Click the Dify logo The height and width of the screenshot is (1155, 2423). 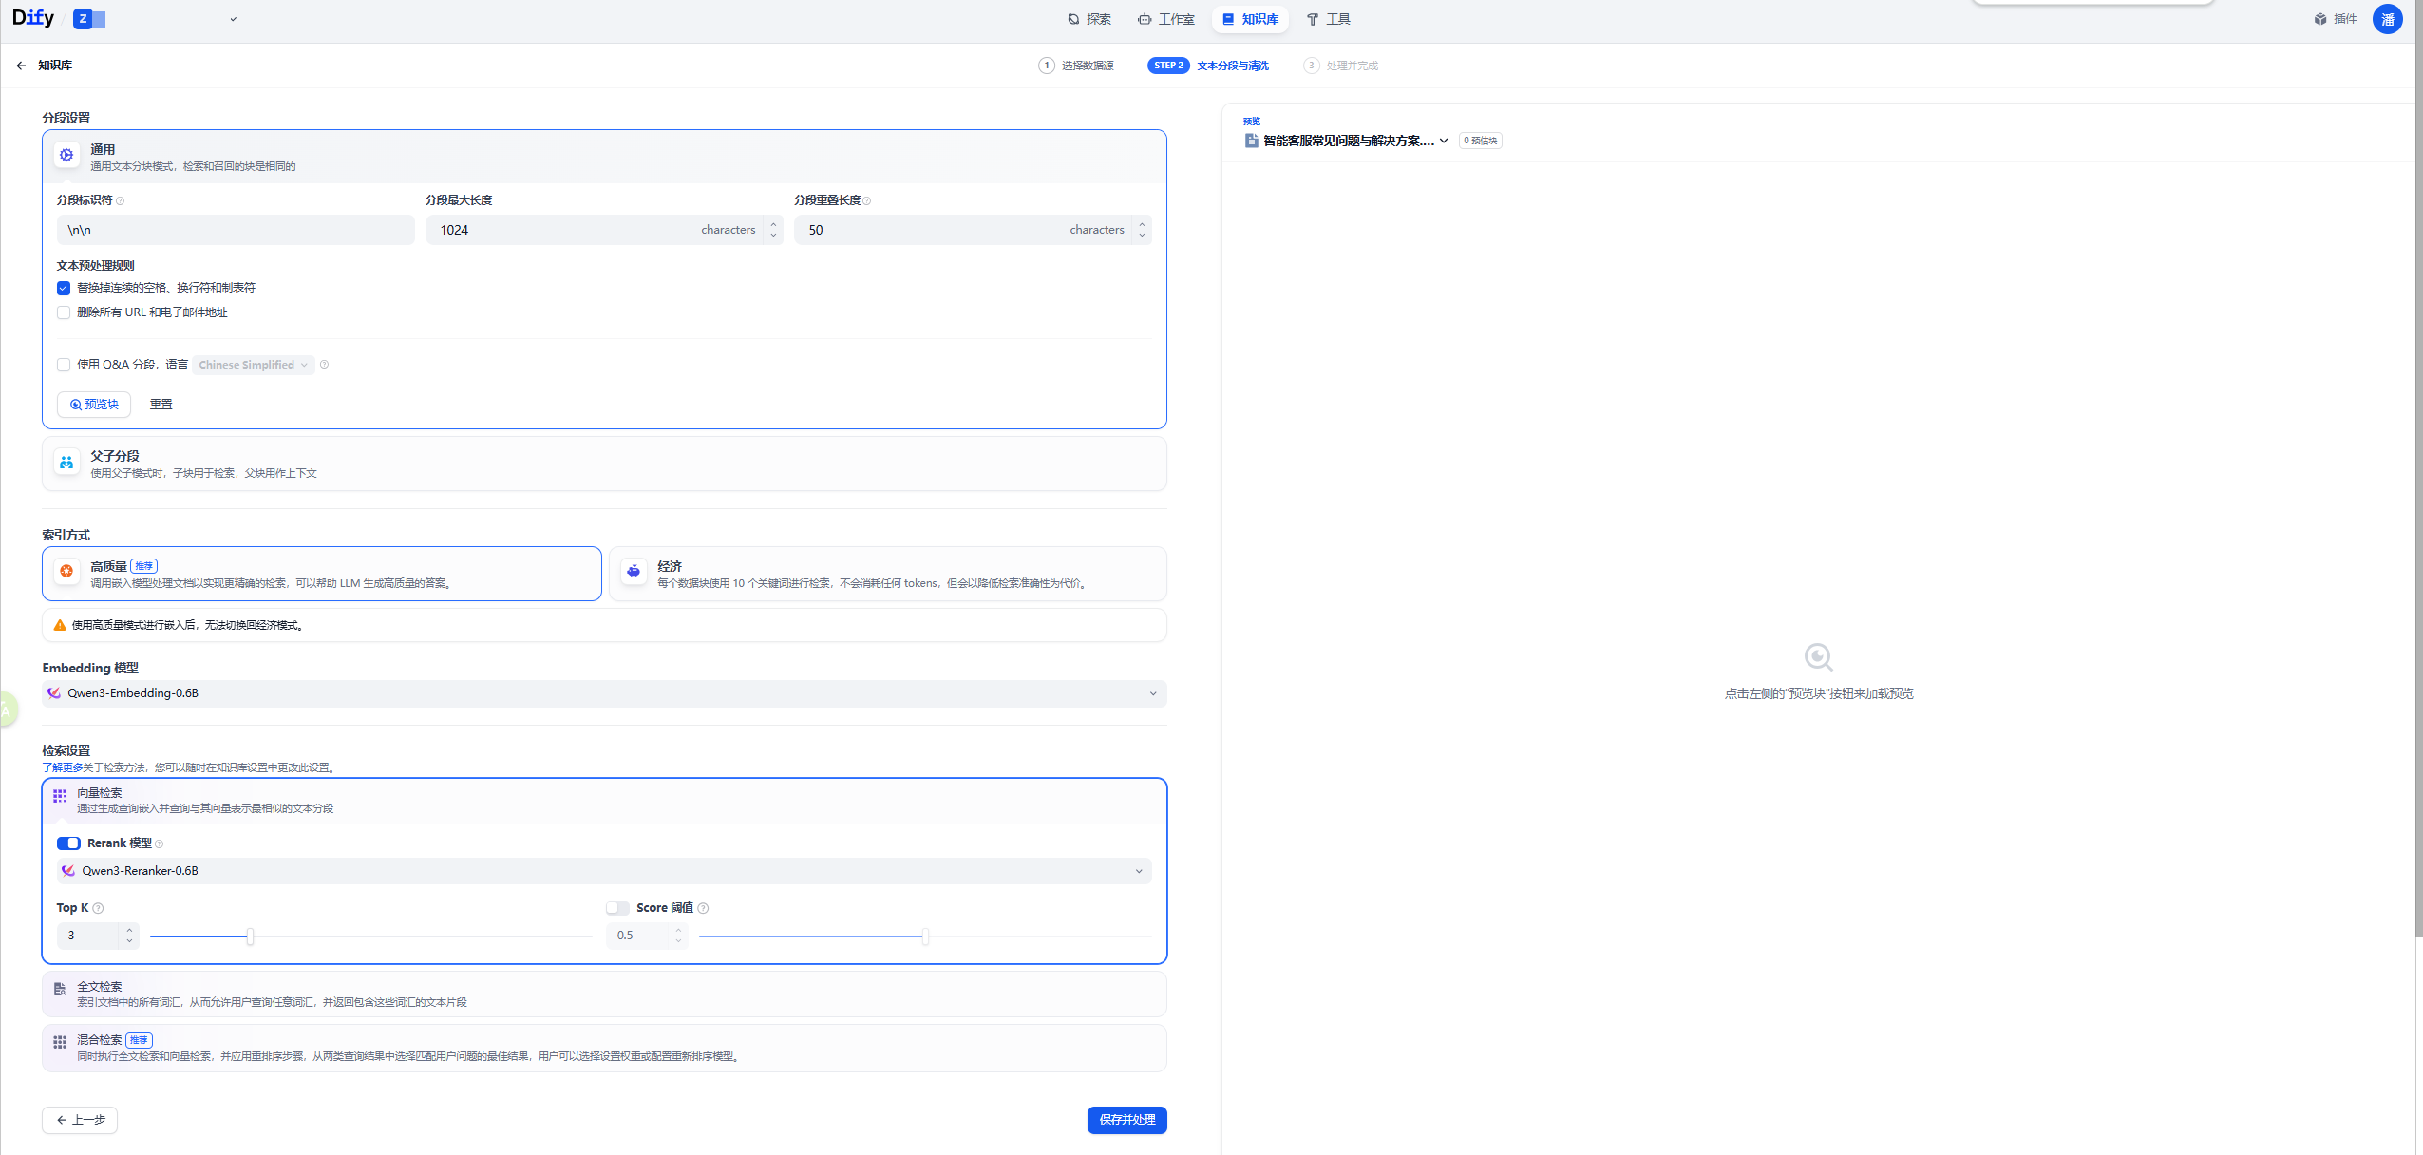(x=33, y=18)
